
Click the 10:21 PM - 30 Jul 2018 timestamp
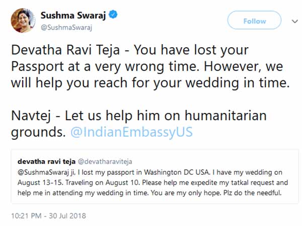[x=49, y=216]
